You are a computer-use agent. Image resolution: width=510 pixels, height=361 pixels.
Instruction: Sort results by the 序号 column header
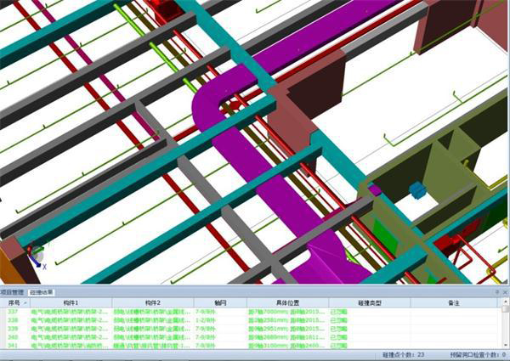(15, 303)
